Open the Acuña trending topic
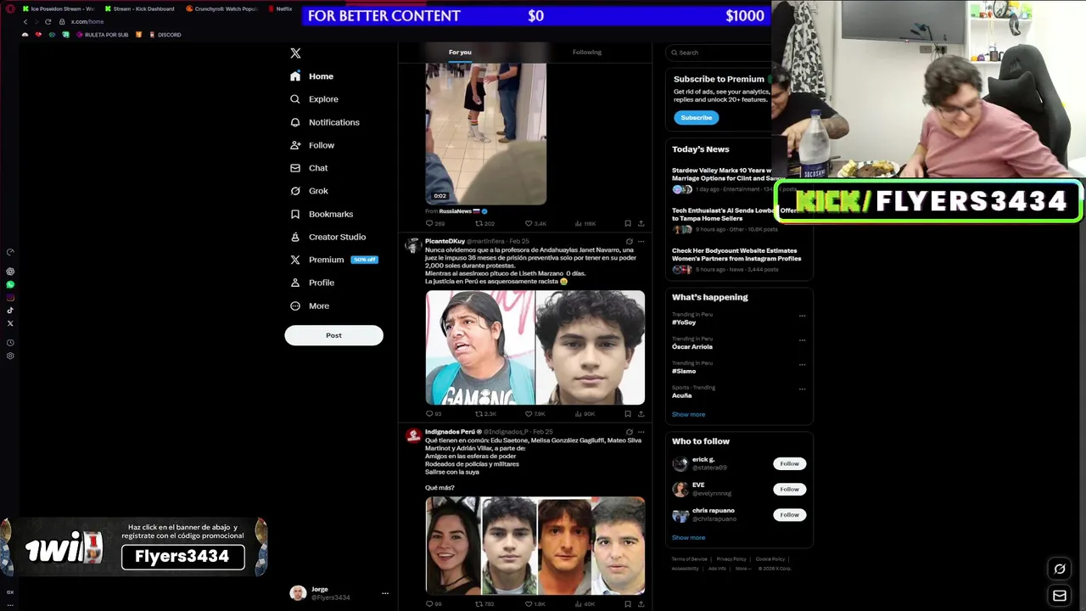1086x611 pixels. pyautogui.click(x=682, y=395)
